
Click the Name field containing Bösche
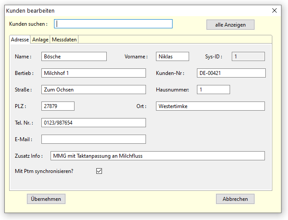point(74,56)
